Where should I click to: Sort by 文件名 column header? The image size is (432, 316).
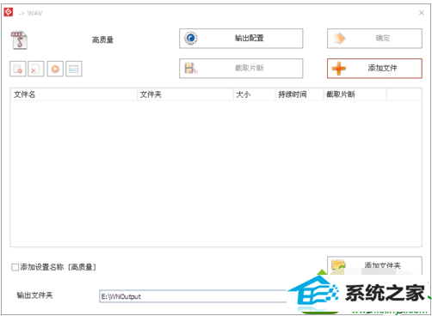(74, 94)
